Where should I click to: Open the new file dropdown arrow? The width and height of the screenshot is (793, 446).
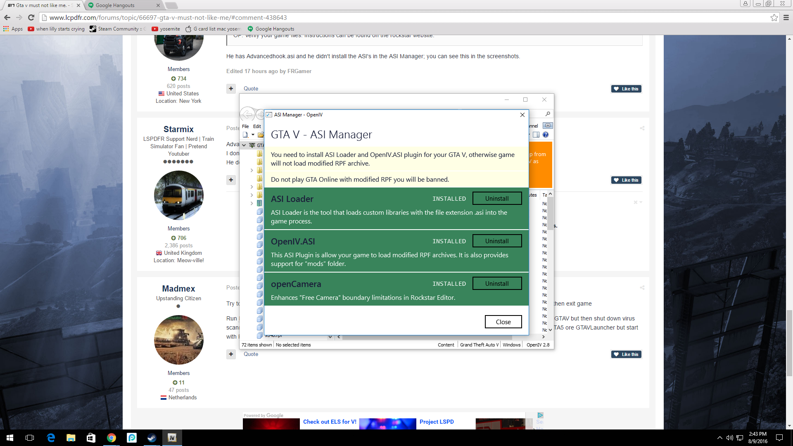(x=253, y=135)
